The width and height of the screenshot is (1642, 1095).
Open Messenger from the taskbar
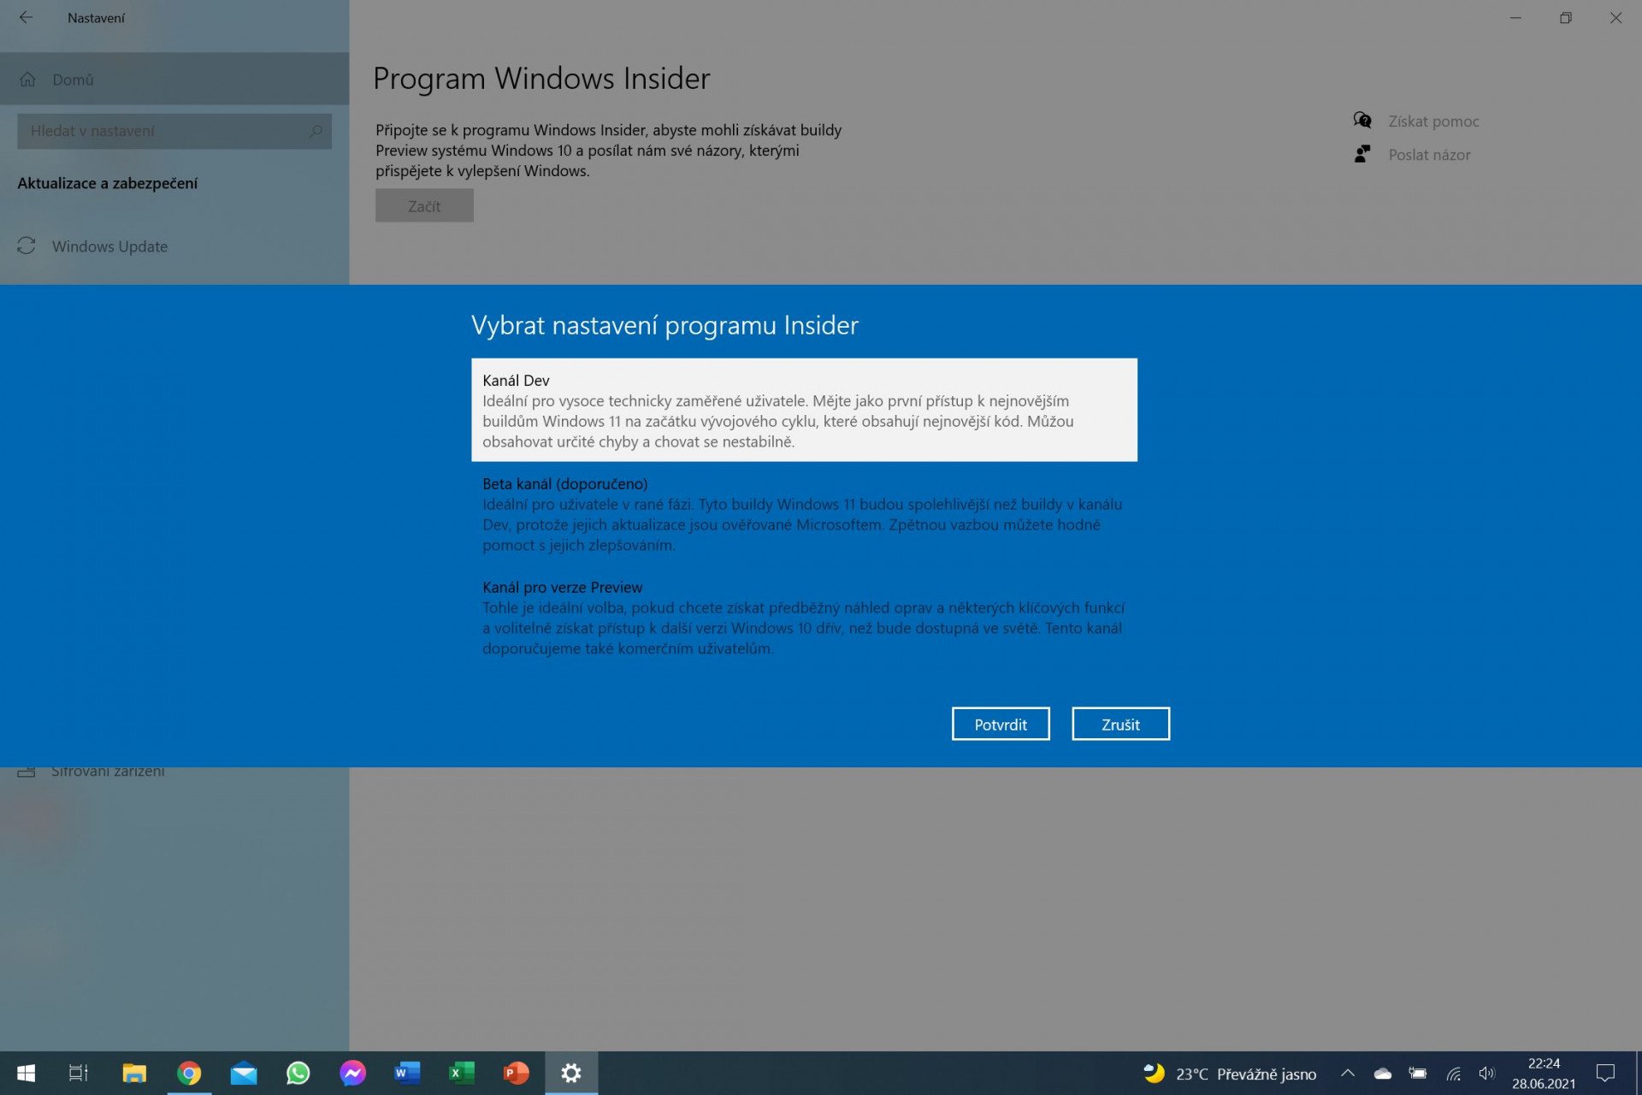click(x=352, y=1073)
